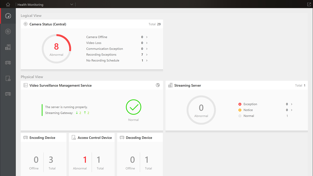
Task: Click the No Recording Schedule label
Action: pos(103,60)
